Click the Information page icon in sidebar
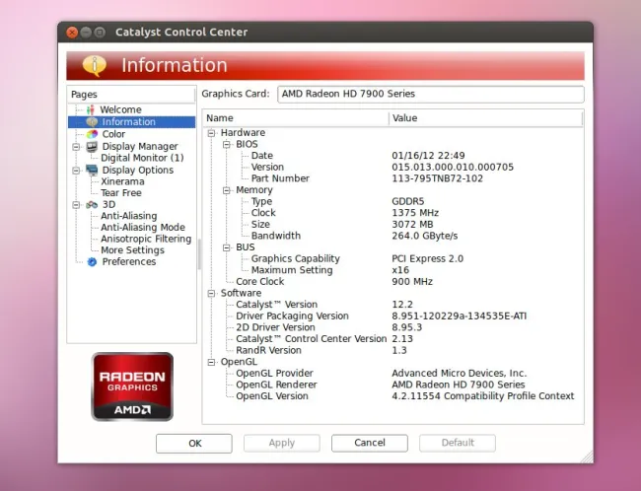Image resolution: width=641 pixels, height=491 pixels. click(x=92, y=122)
